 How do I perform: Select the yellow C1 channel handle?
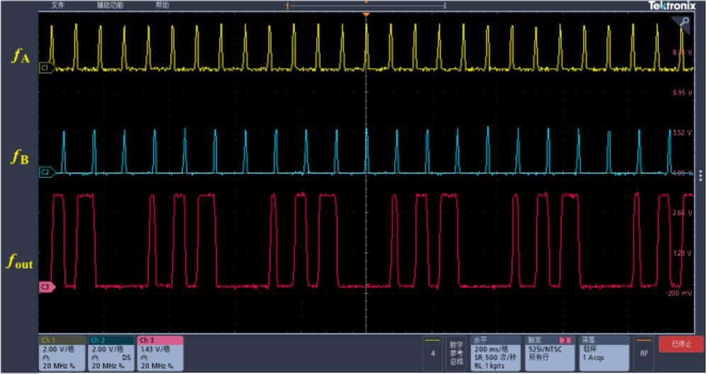coord(44,69)
